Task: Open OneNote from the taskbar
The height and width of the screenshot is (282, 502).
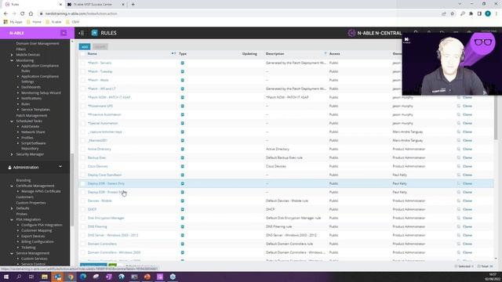Action: click(109, 277)
